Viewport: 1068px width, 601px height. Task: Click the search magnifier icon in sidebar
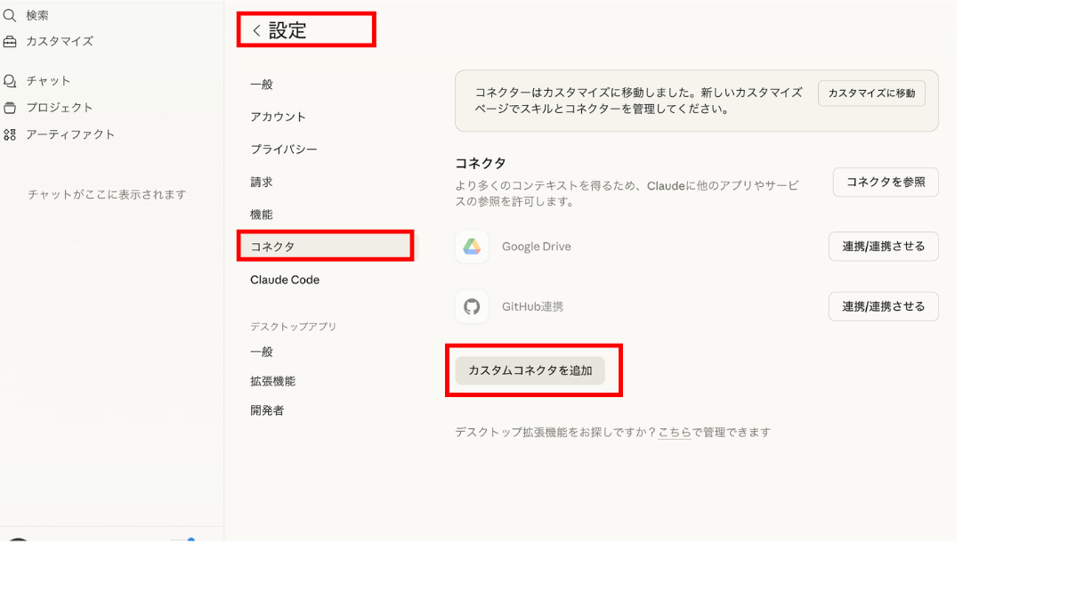pos(10,15)
